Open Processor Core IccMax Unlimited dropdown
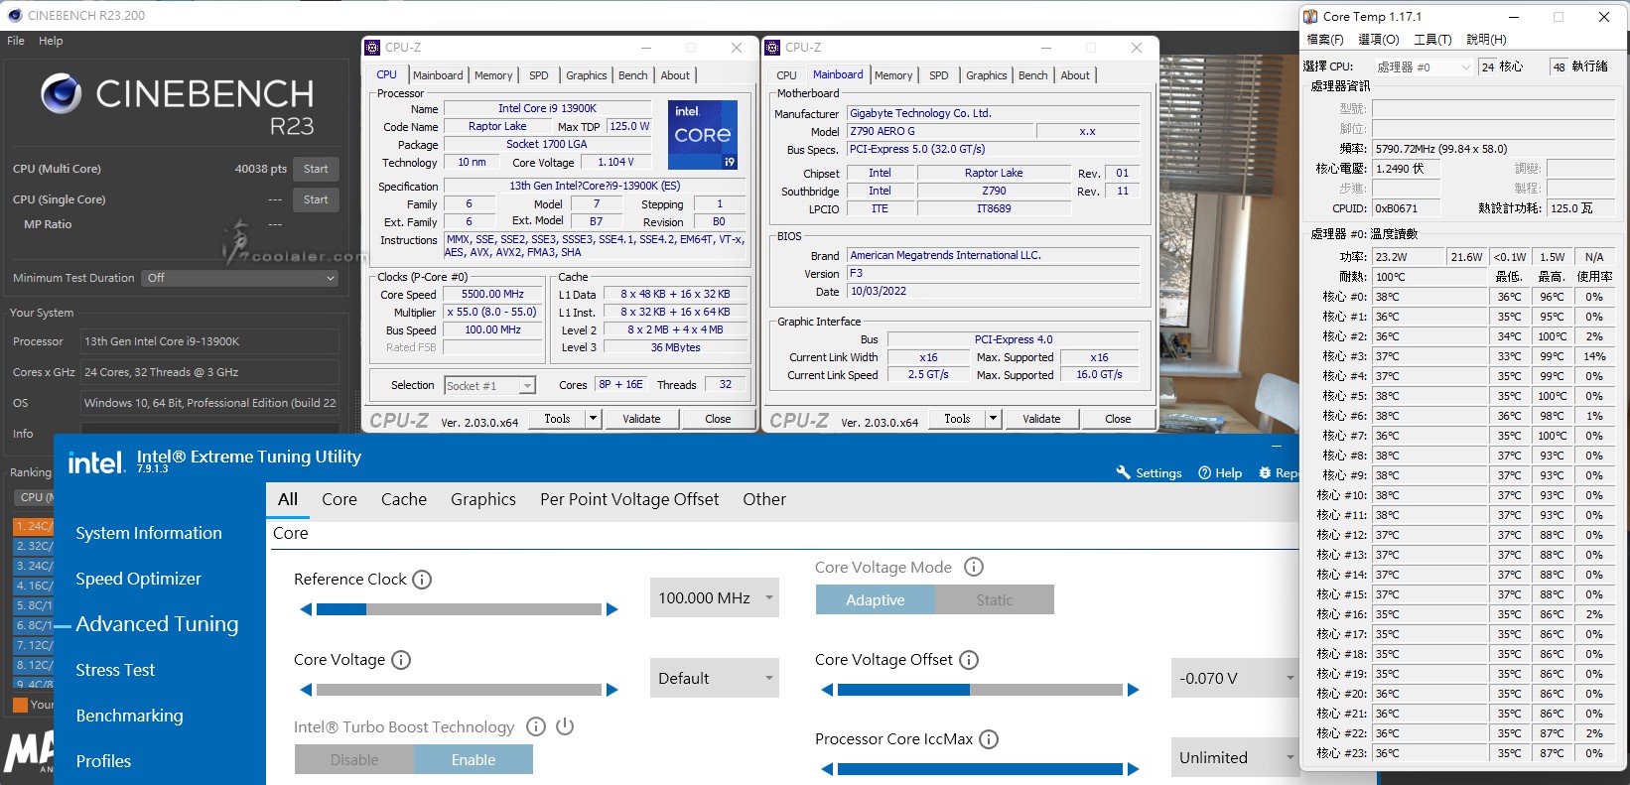The height and width of the screenshot is (785, 1630). [x=1235, y=758]
